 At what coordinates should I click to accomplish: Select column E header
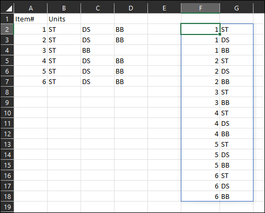164,8
